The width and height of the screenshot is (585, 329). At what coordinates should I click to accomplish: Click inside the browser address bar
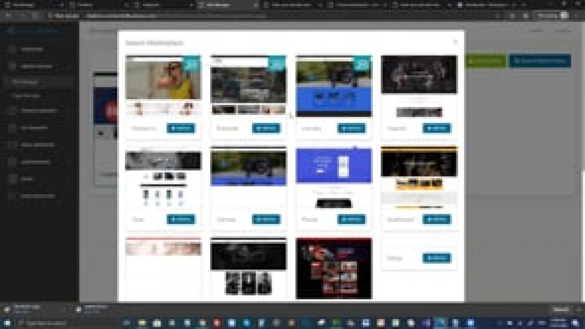point(183,15)
